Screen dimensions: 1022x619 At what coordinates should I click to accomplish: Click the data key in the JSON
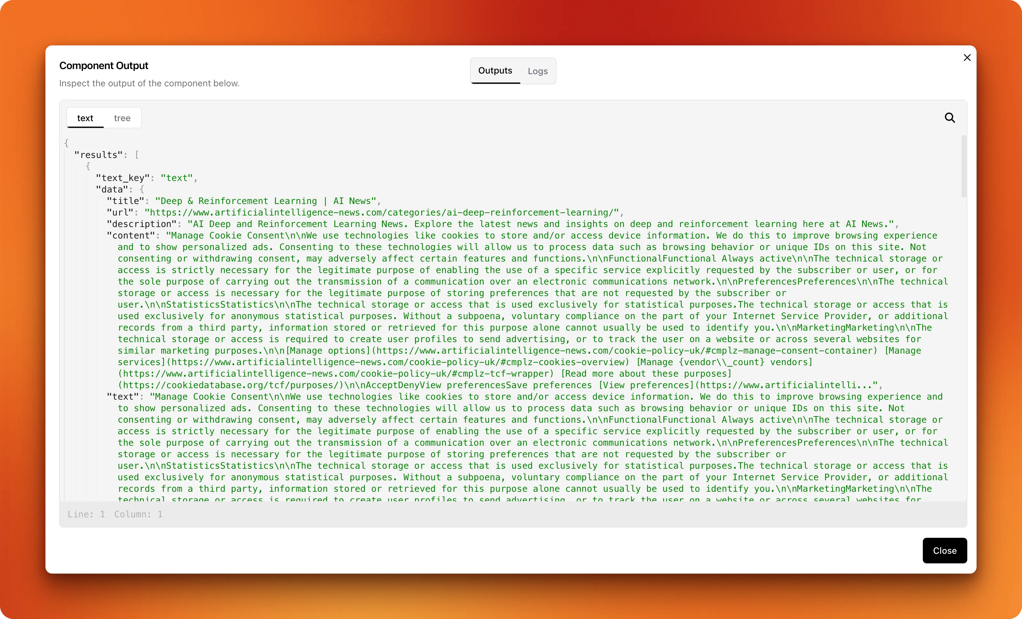tap(112, 189)
